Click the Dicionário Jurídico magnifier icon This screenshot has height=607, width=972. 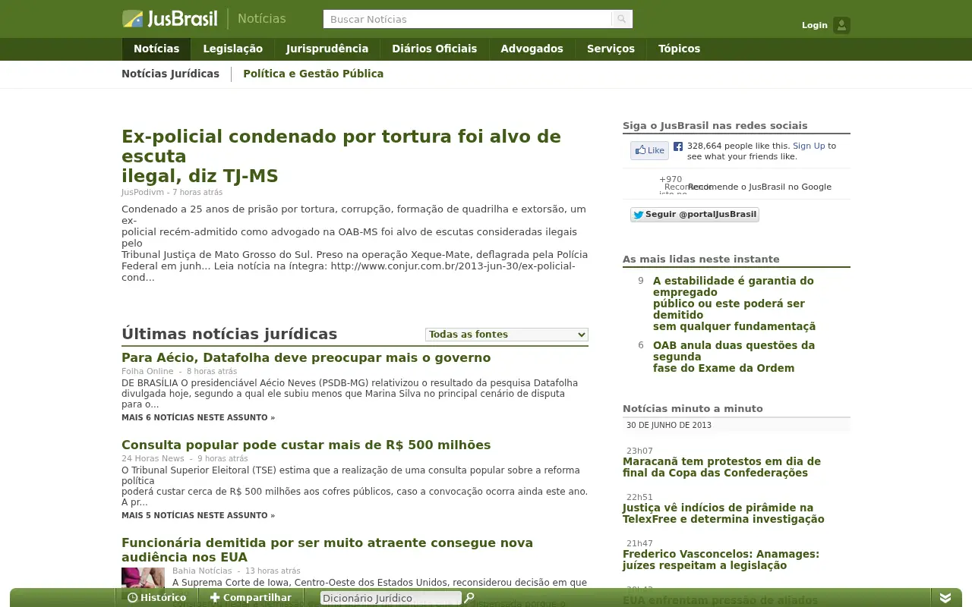tap(469, 598)
